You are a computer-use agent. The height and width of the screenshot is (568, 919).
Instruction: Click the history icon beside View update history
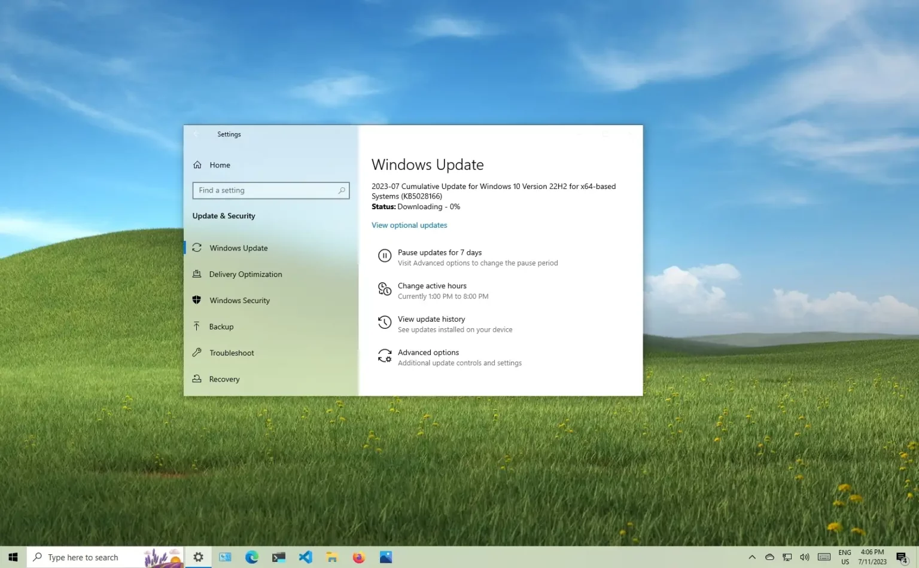point(385,322)
